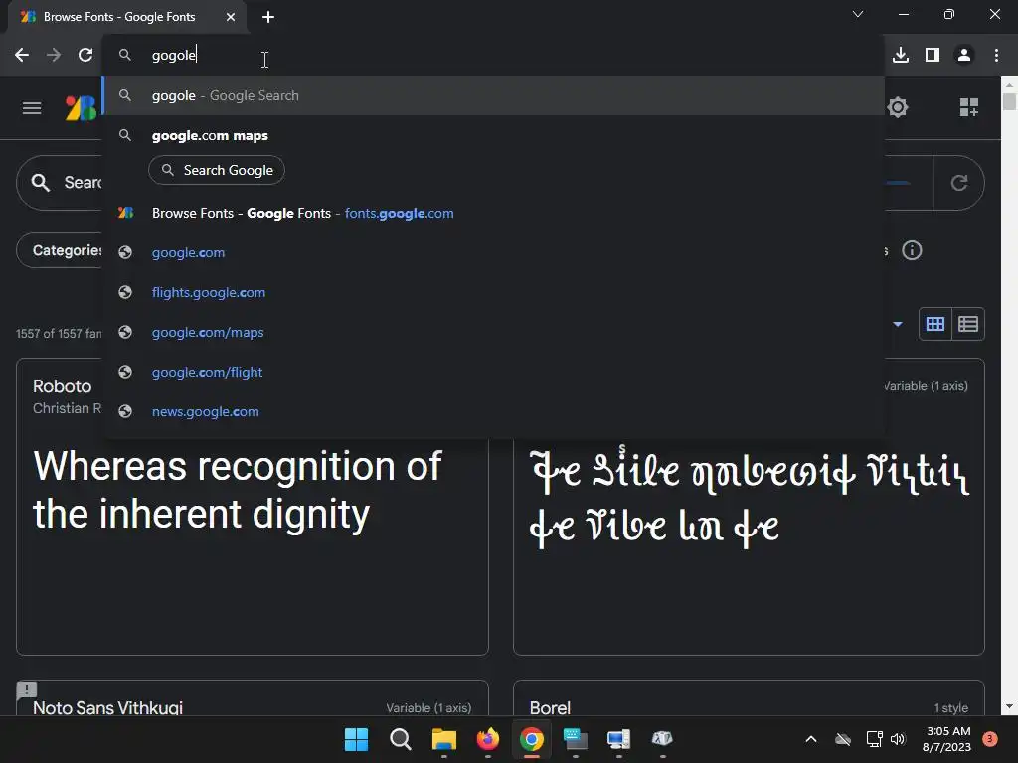Viewport: 1018px width, 763px height.
Task: Toggle the light/dark theme sun icon
Action: point(898,107)
